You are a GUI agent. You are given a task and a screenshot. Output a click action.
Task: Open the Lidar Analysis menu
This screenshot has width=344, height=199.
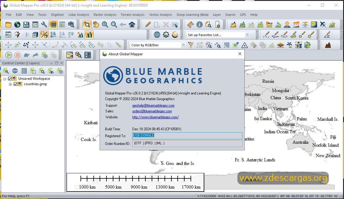[x=79, y=15]
